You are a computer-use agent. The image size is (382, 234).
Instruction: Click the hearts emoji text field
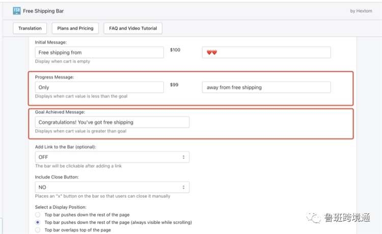266,53
